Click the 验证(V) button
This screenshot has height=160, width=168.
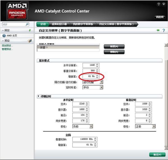pos(157,155)
